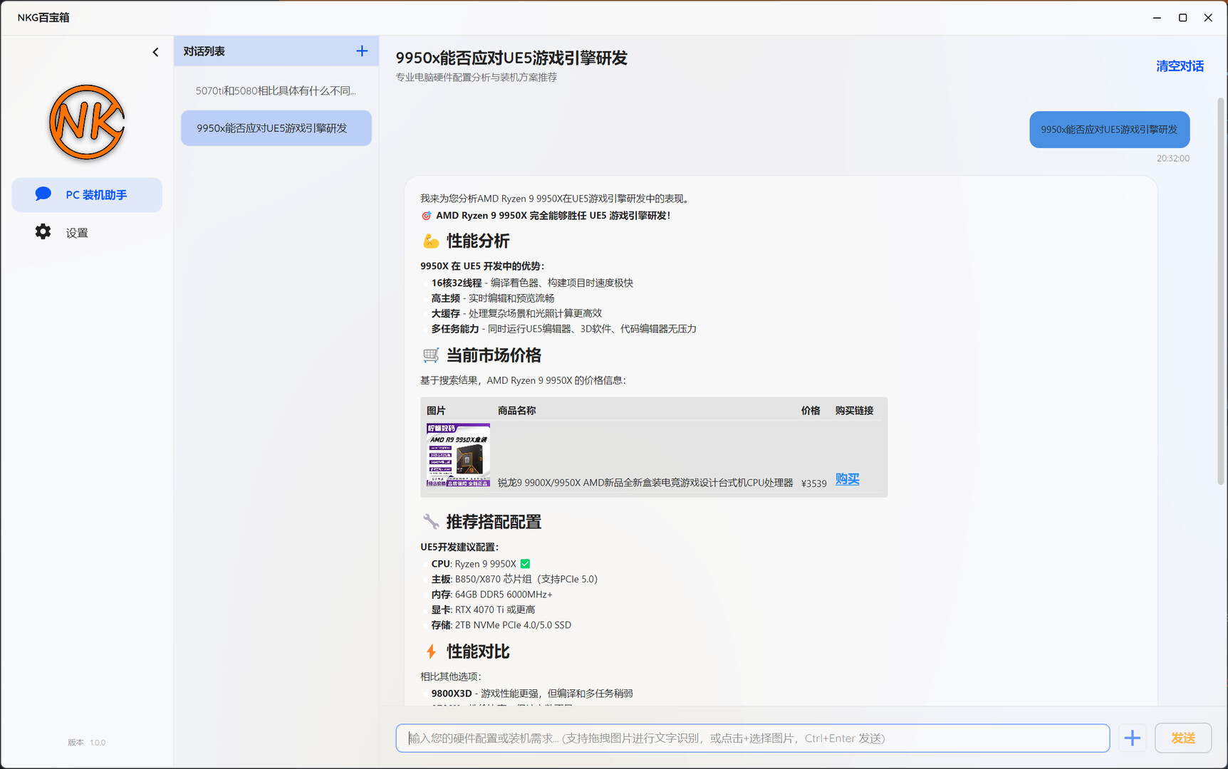The image size is (1228, 769).
Task: Select the 9950x UE5 conversation in the list
Action: click(x=276, y=128)
